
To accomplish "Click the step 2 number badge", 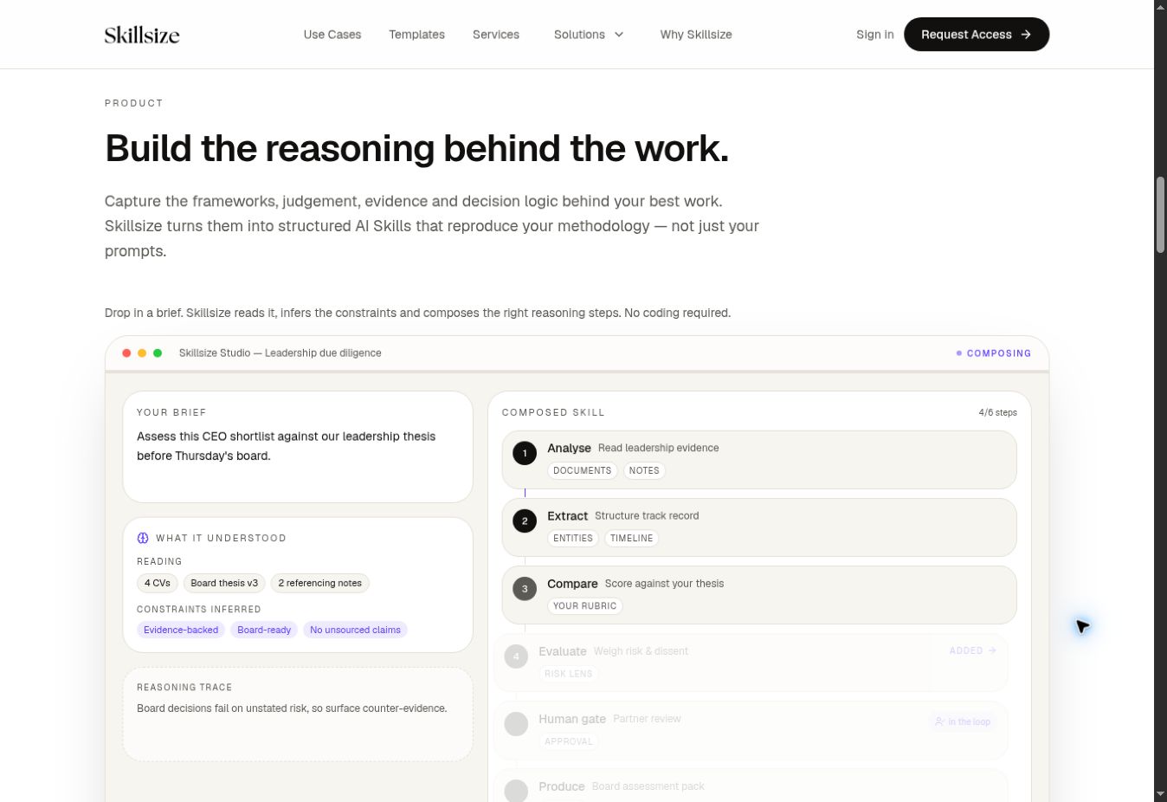I will [525, 521].
